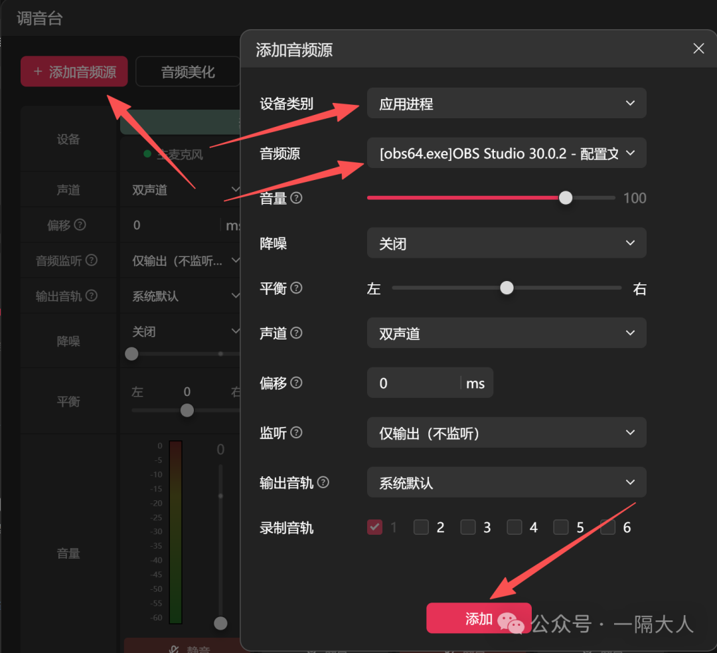Check 录制音轨 track 6 checkbox
Screen dimensions: 717x653
click(x=607, y=527)
